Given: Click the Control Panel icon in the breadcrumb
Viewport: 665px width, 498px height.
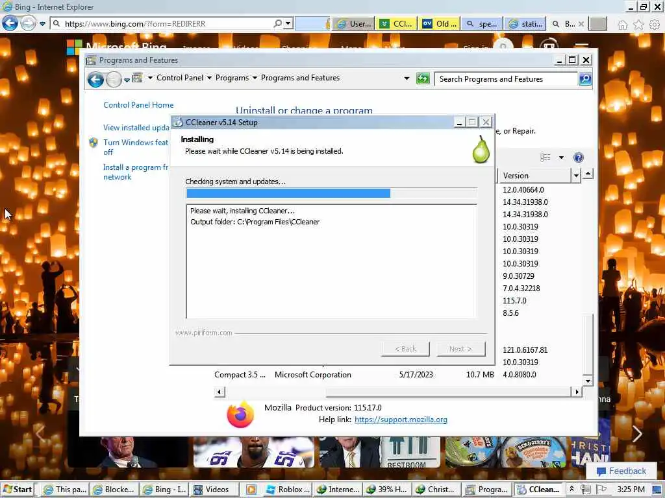Looking at the screenshot, I should 138,78.
